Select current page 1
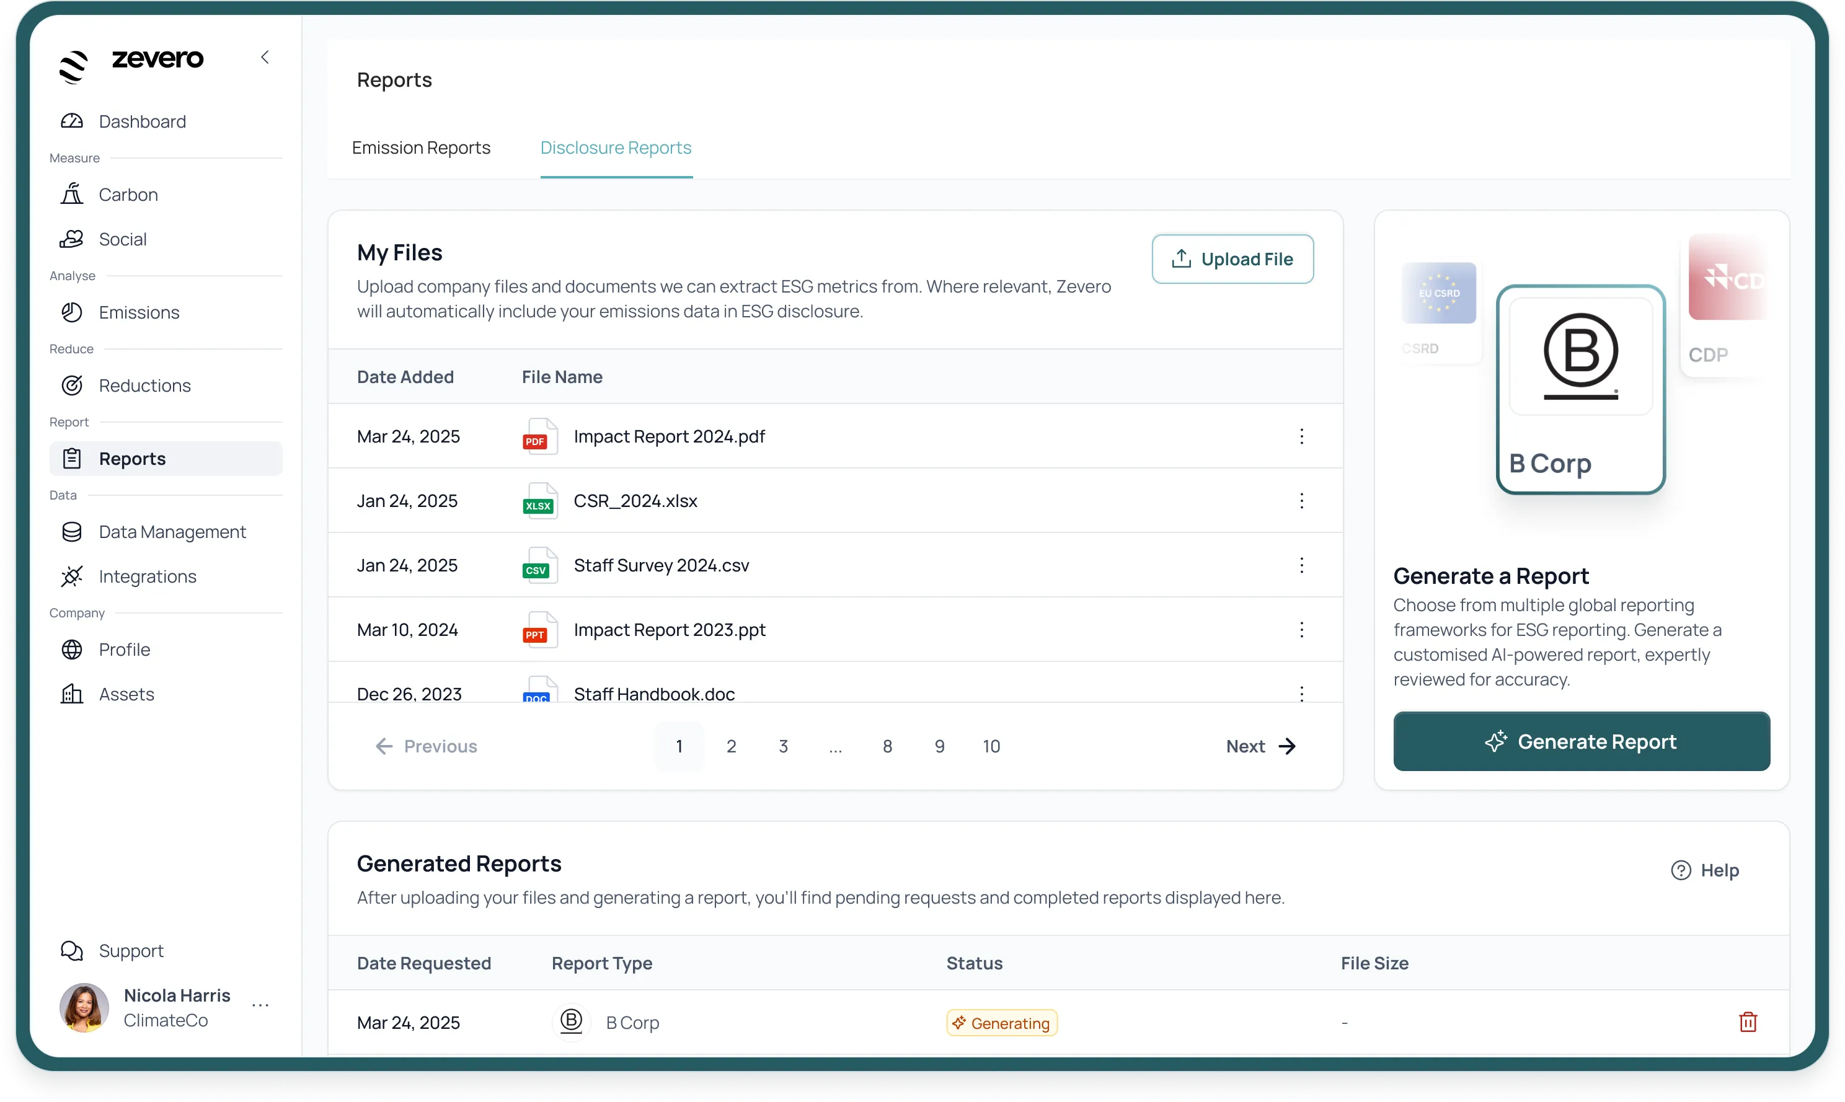This screenshot has width=1845, height=1102. click(679, 746)
